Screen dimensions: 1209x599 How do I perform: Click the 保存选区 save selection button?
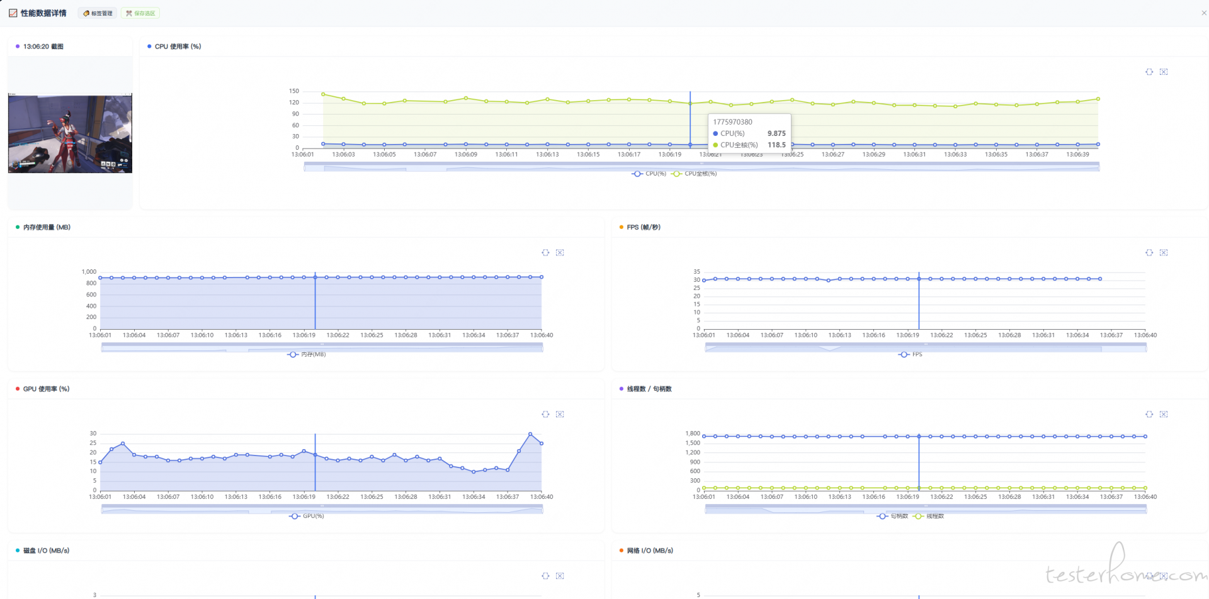pos(140,13)
